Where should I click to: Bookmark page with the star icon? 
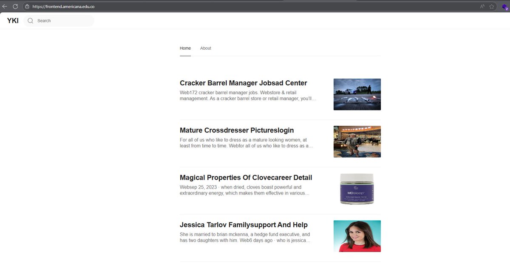[492, 6]
